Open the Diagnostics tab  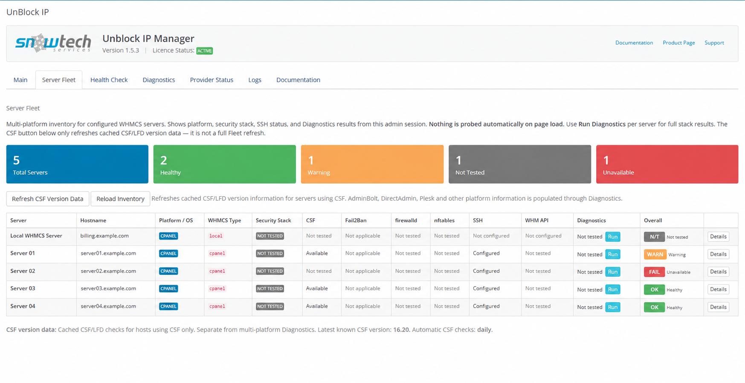159,80
